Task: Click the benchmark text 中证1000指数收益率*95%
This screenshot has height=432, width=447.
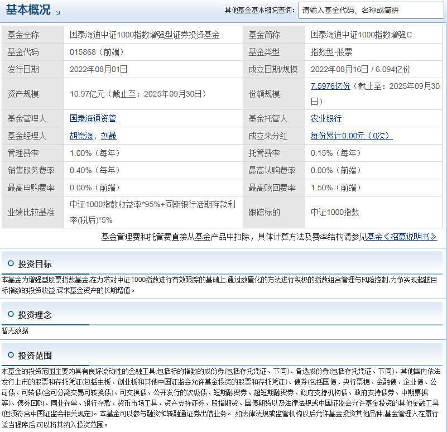Action: coord(115,204)
